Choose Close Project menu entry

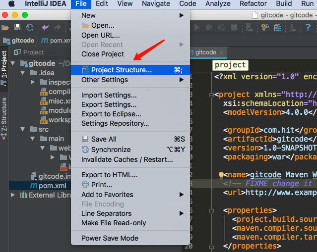click(x=130, y=54)
